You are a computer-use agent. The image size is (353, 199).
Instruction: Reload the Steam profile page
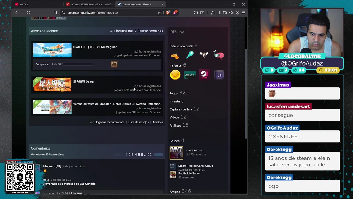(28, 12)
